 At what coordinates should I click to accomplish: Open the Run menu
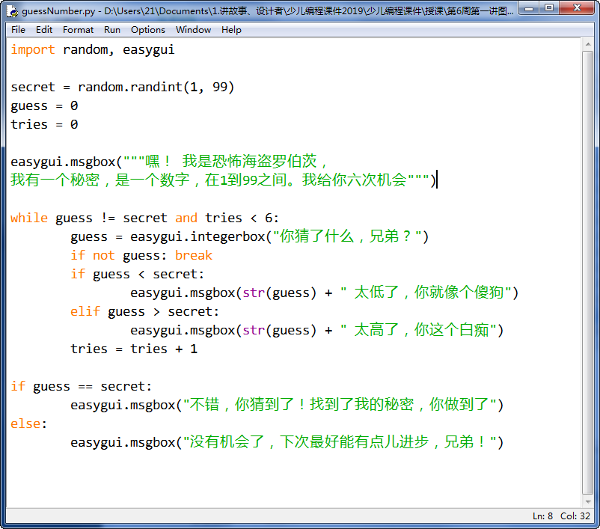pyautogui.click(x=112, y=30)
